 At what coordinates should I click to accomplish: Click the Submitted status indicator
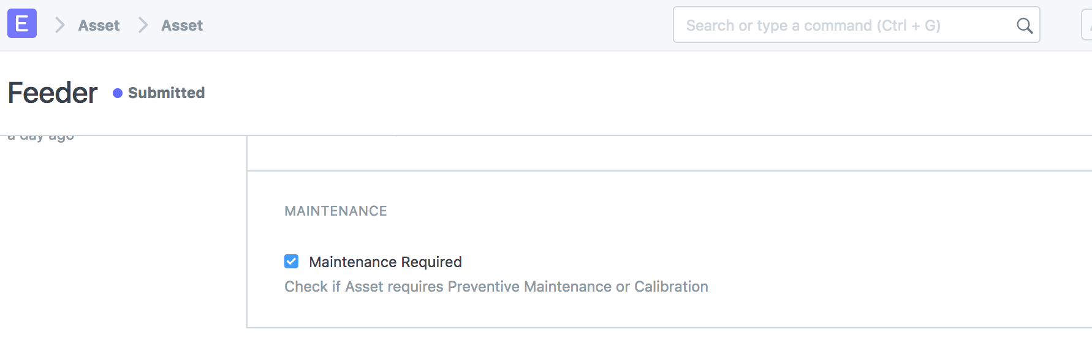click(x=166, y=93)
